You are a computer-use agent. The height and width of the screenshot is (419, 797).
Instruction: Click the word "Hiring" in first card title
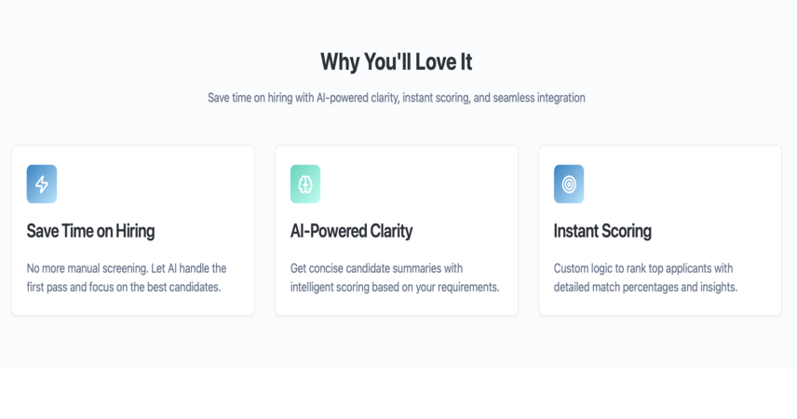point(135,231)
